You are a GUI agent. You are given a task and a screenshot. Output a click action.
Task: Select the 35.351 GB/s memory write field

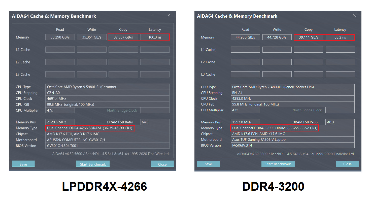92,37
